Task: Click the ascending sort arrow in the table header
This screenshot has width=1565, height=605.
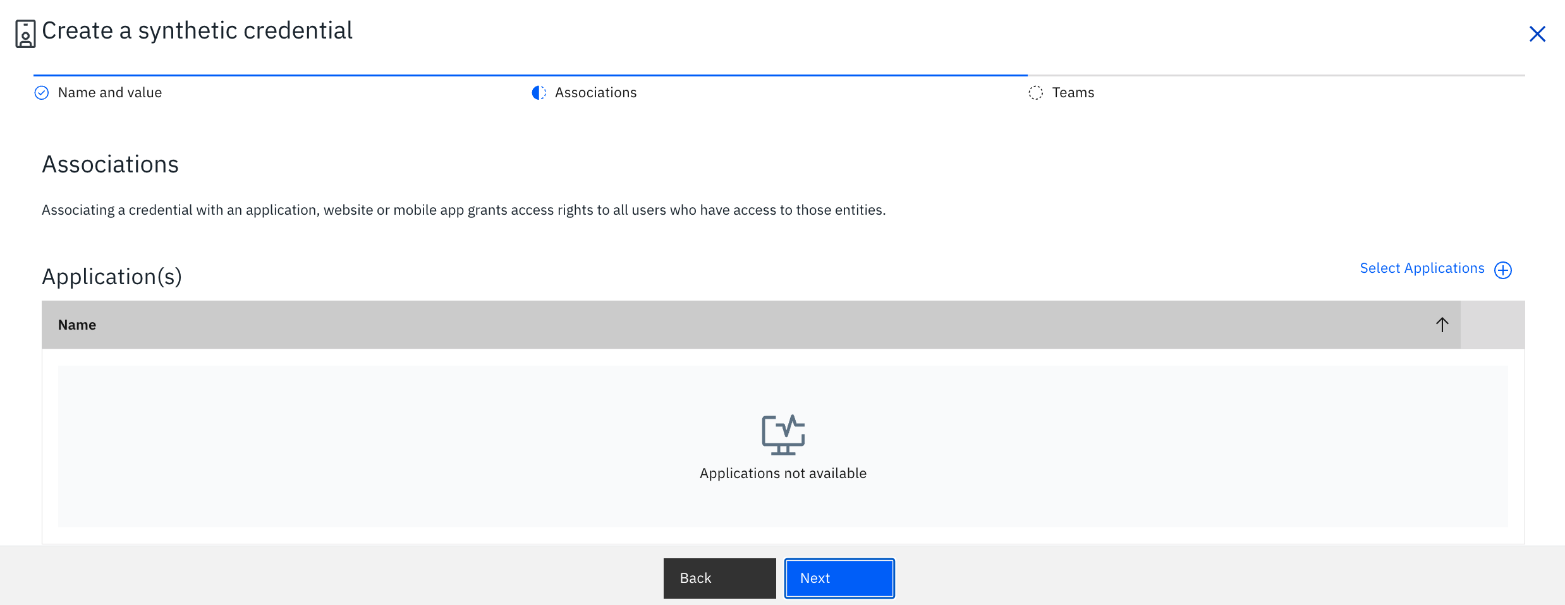Action: pyautogui.click(x=1442, y=325)
